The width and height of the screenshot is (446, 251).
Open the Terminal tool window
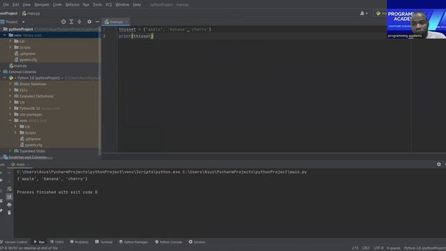(x=104, y=242)
